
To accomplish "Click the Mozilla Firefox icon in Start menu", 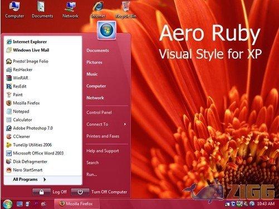I will [x=9, y=103].
